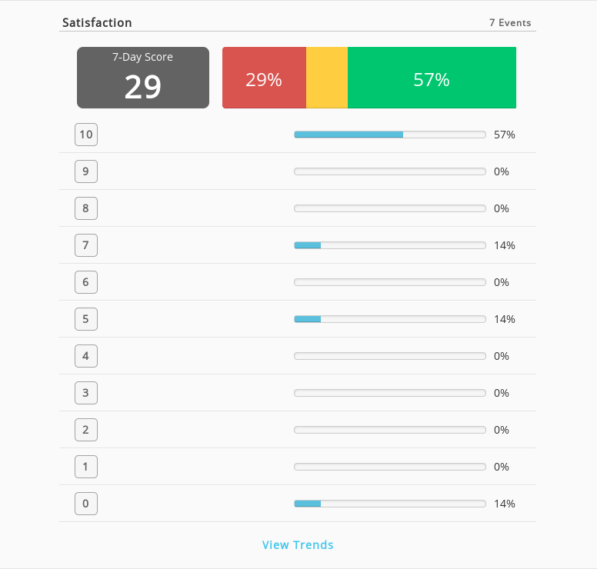This screenshot has width=597, height=569.
Task: Click the 14% progress bar for score 7
Action: tap(390, 245)
